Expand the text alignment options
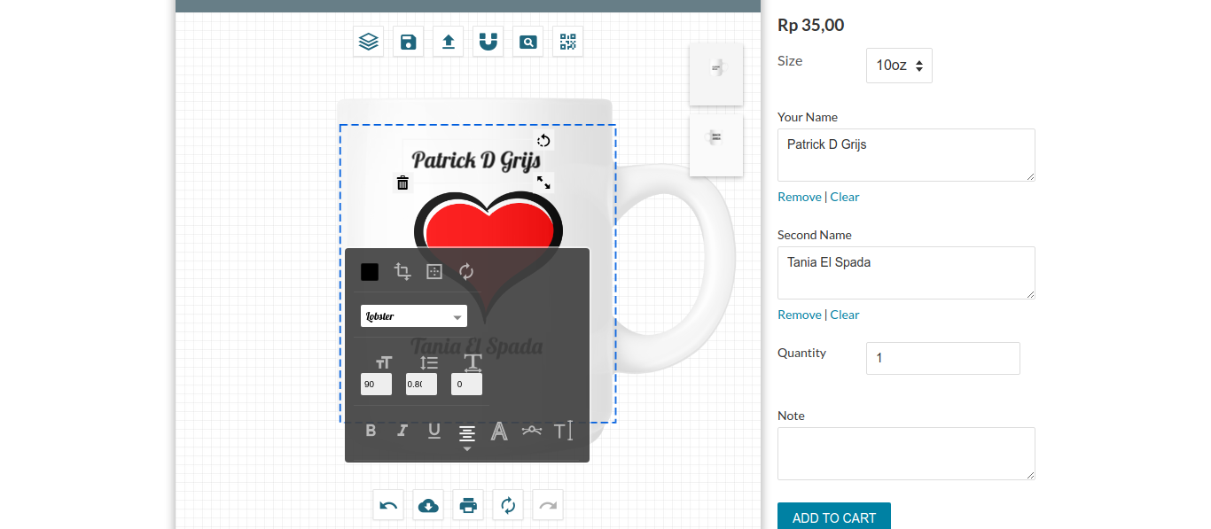 [x=467, y=437]
